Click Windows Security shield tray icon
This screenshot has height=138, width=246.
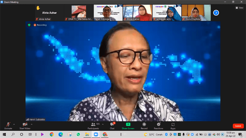coord(188,135)
